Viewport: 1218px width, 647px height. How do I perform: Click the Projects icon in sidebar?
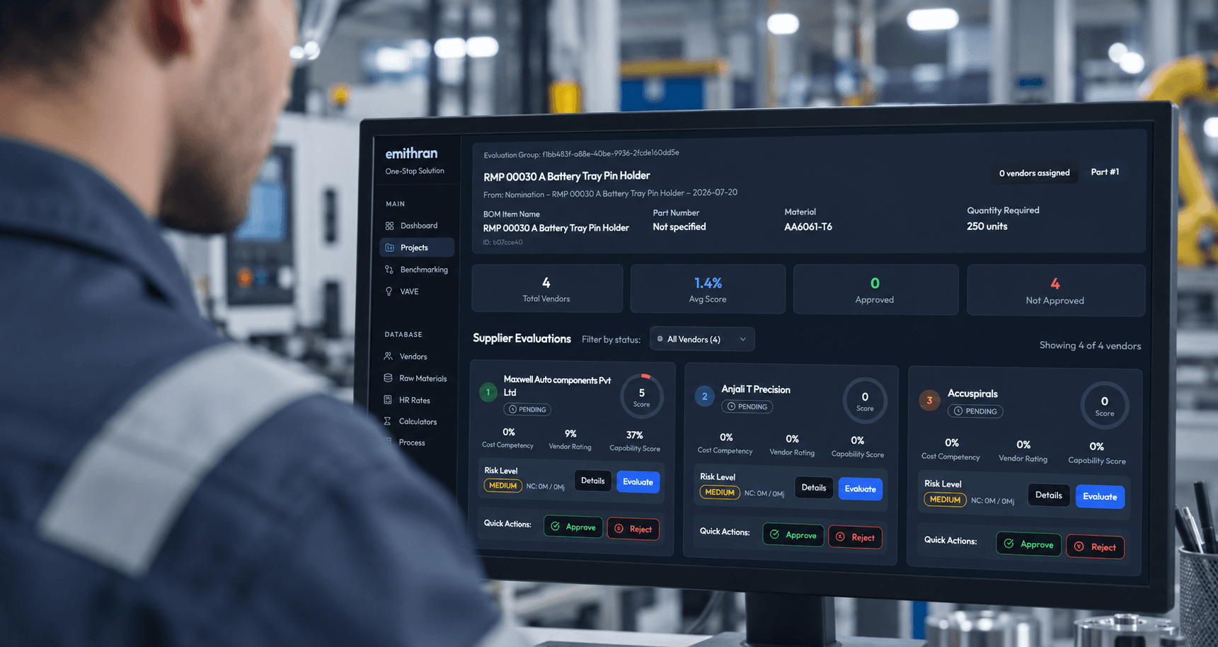click(389, 248)
